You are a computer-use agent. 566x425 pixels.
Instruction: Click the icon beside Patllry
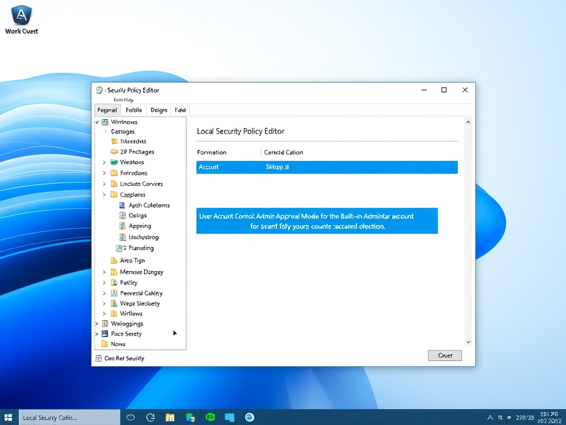coord(114,283)
